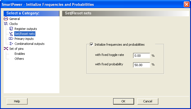Click the Set of pins icon
The image size is (191, 109).
pyautogui.click(x=6, y=49)
